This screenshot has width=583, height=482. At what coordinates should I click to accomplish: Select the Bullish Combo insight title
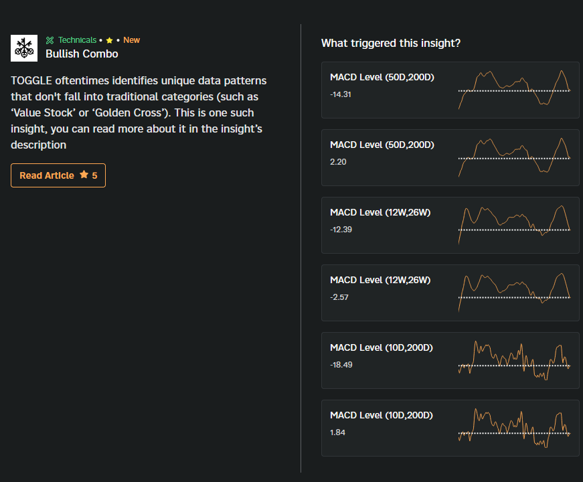(82, 54)
